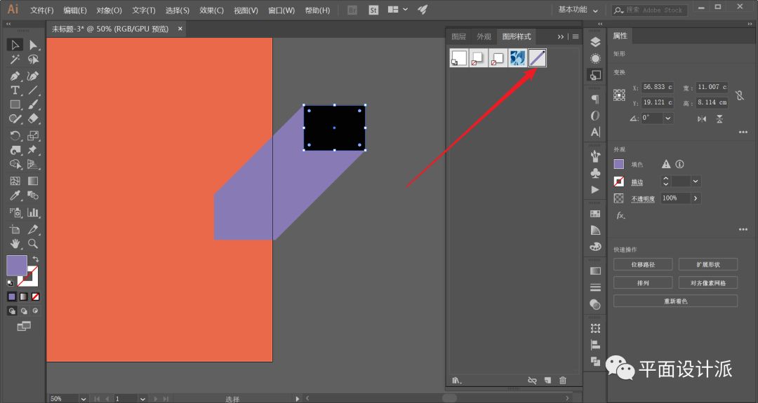Delete graphic style using trash icon
Screen dimensions: 758x403
pos(562,381)
